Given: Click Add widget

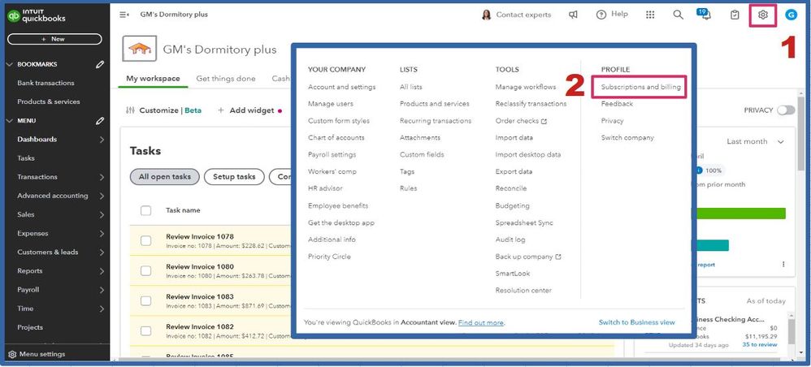Looking at the screenshot, I should coord(246,110).
